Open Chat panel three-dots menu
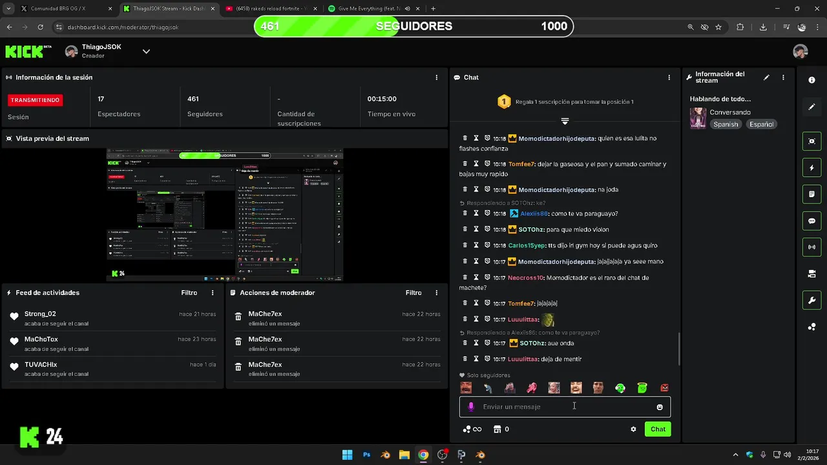This screenshot has width=827, height=465. point(669,77)
